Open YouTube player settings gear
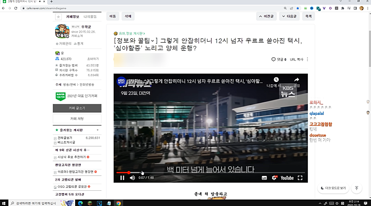371x206 pixels. tap(274, 178)
